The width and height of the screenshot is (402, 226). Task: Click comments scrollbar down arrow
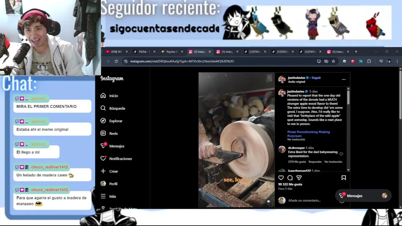tap(348, 170)
